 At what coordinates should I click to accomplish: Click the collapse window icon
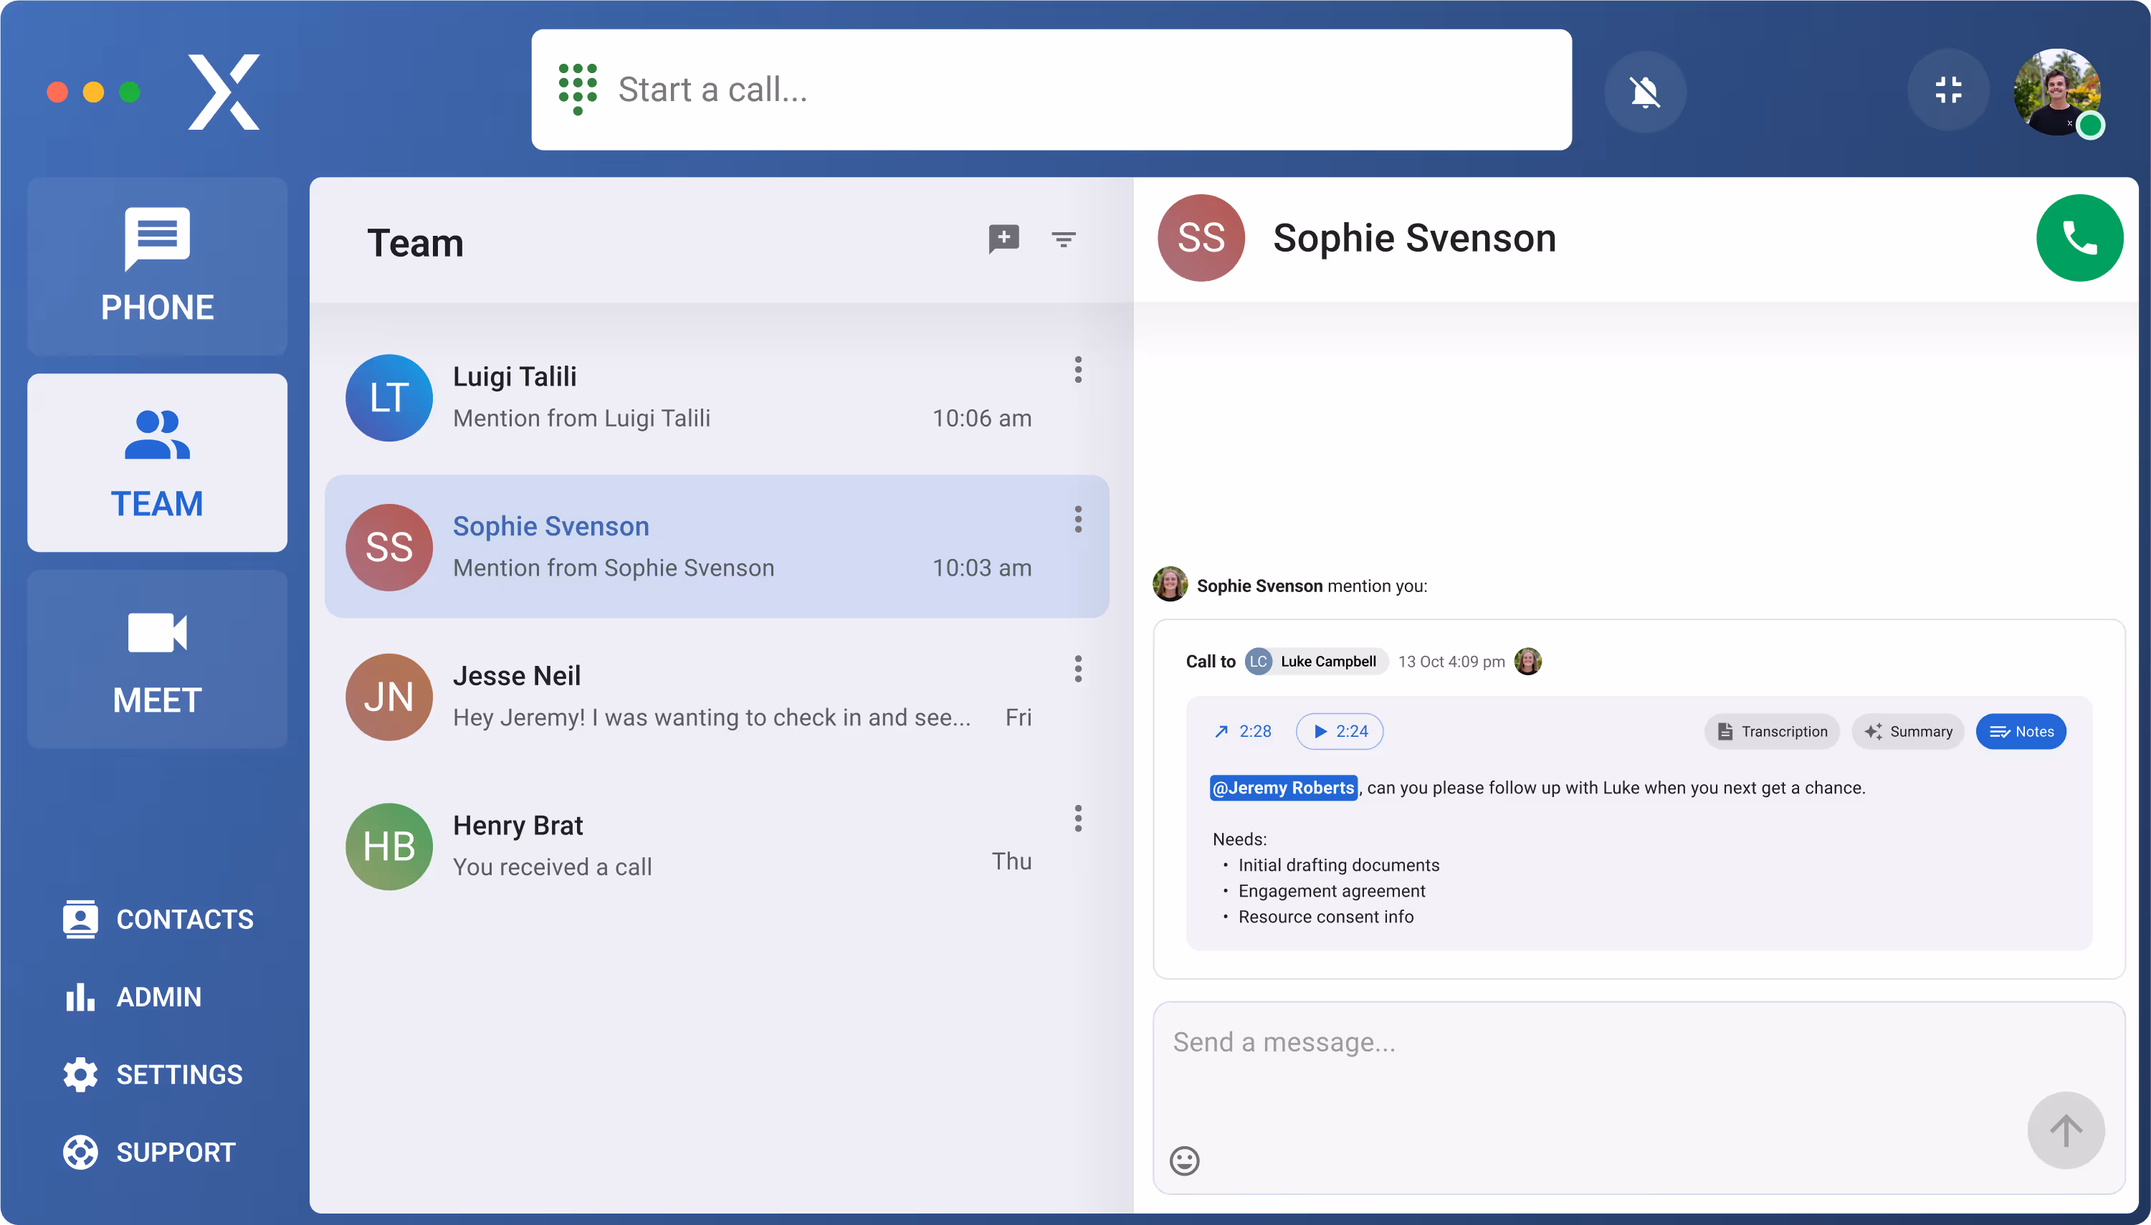coord(1947,90)
